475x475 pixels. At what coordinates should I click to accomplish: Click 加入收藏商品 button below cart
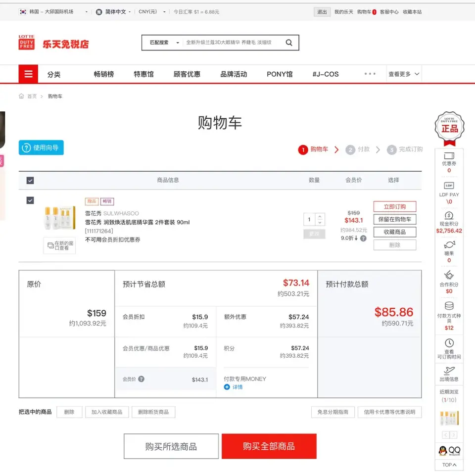107,412
